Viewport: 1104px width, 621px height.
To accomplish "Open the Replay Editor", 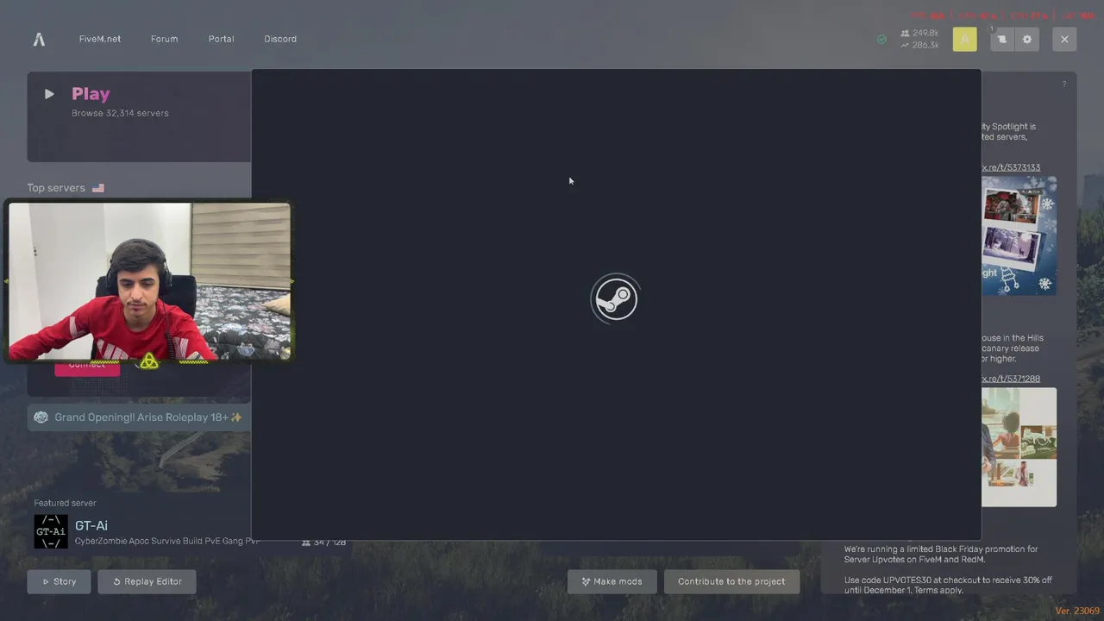I will 147,581.
